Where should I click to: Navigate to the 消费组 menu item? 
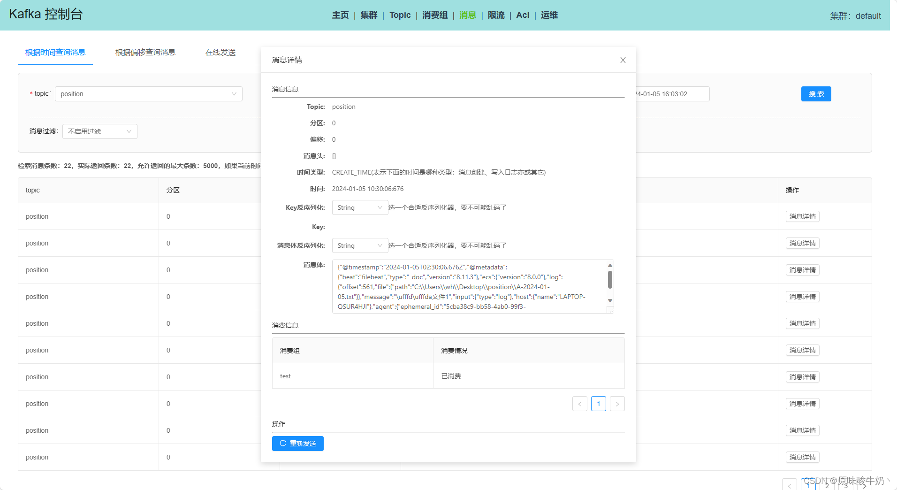(x=434, y=15)
